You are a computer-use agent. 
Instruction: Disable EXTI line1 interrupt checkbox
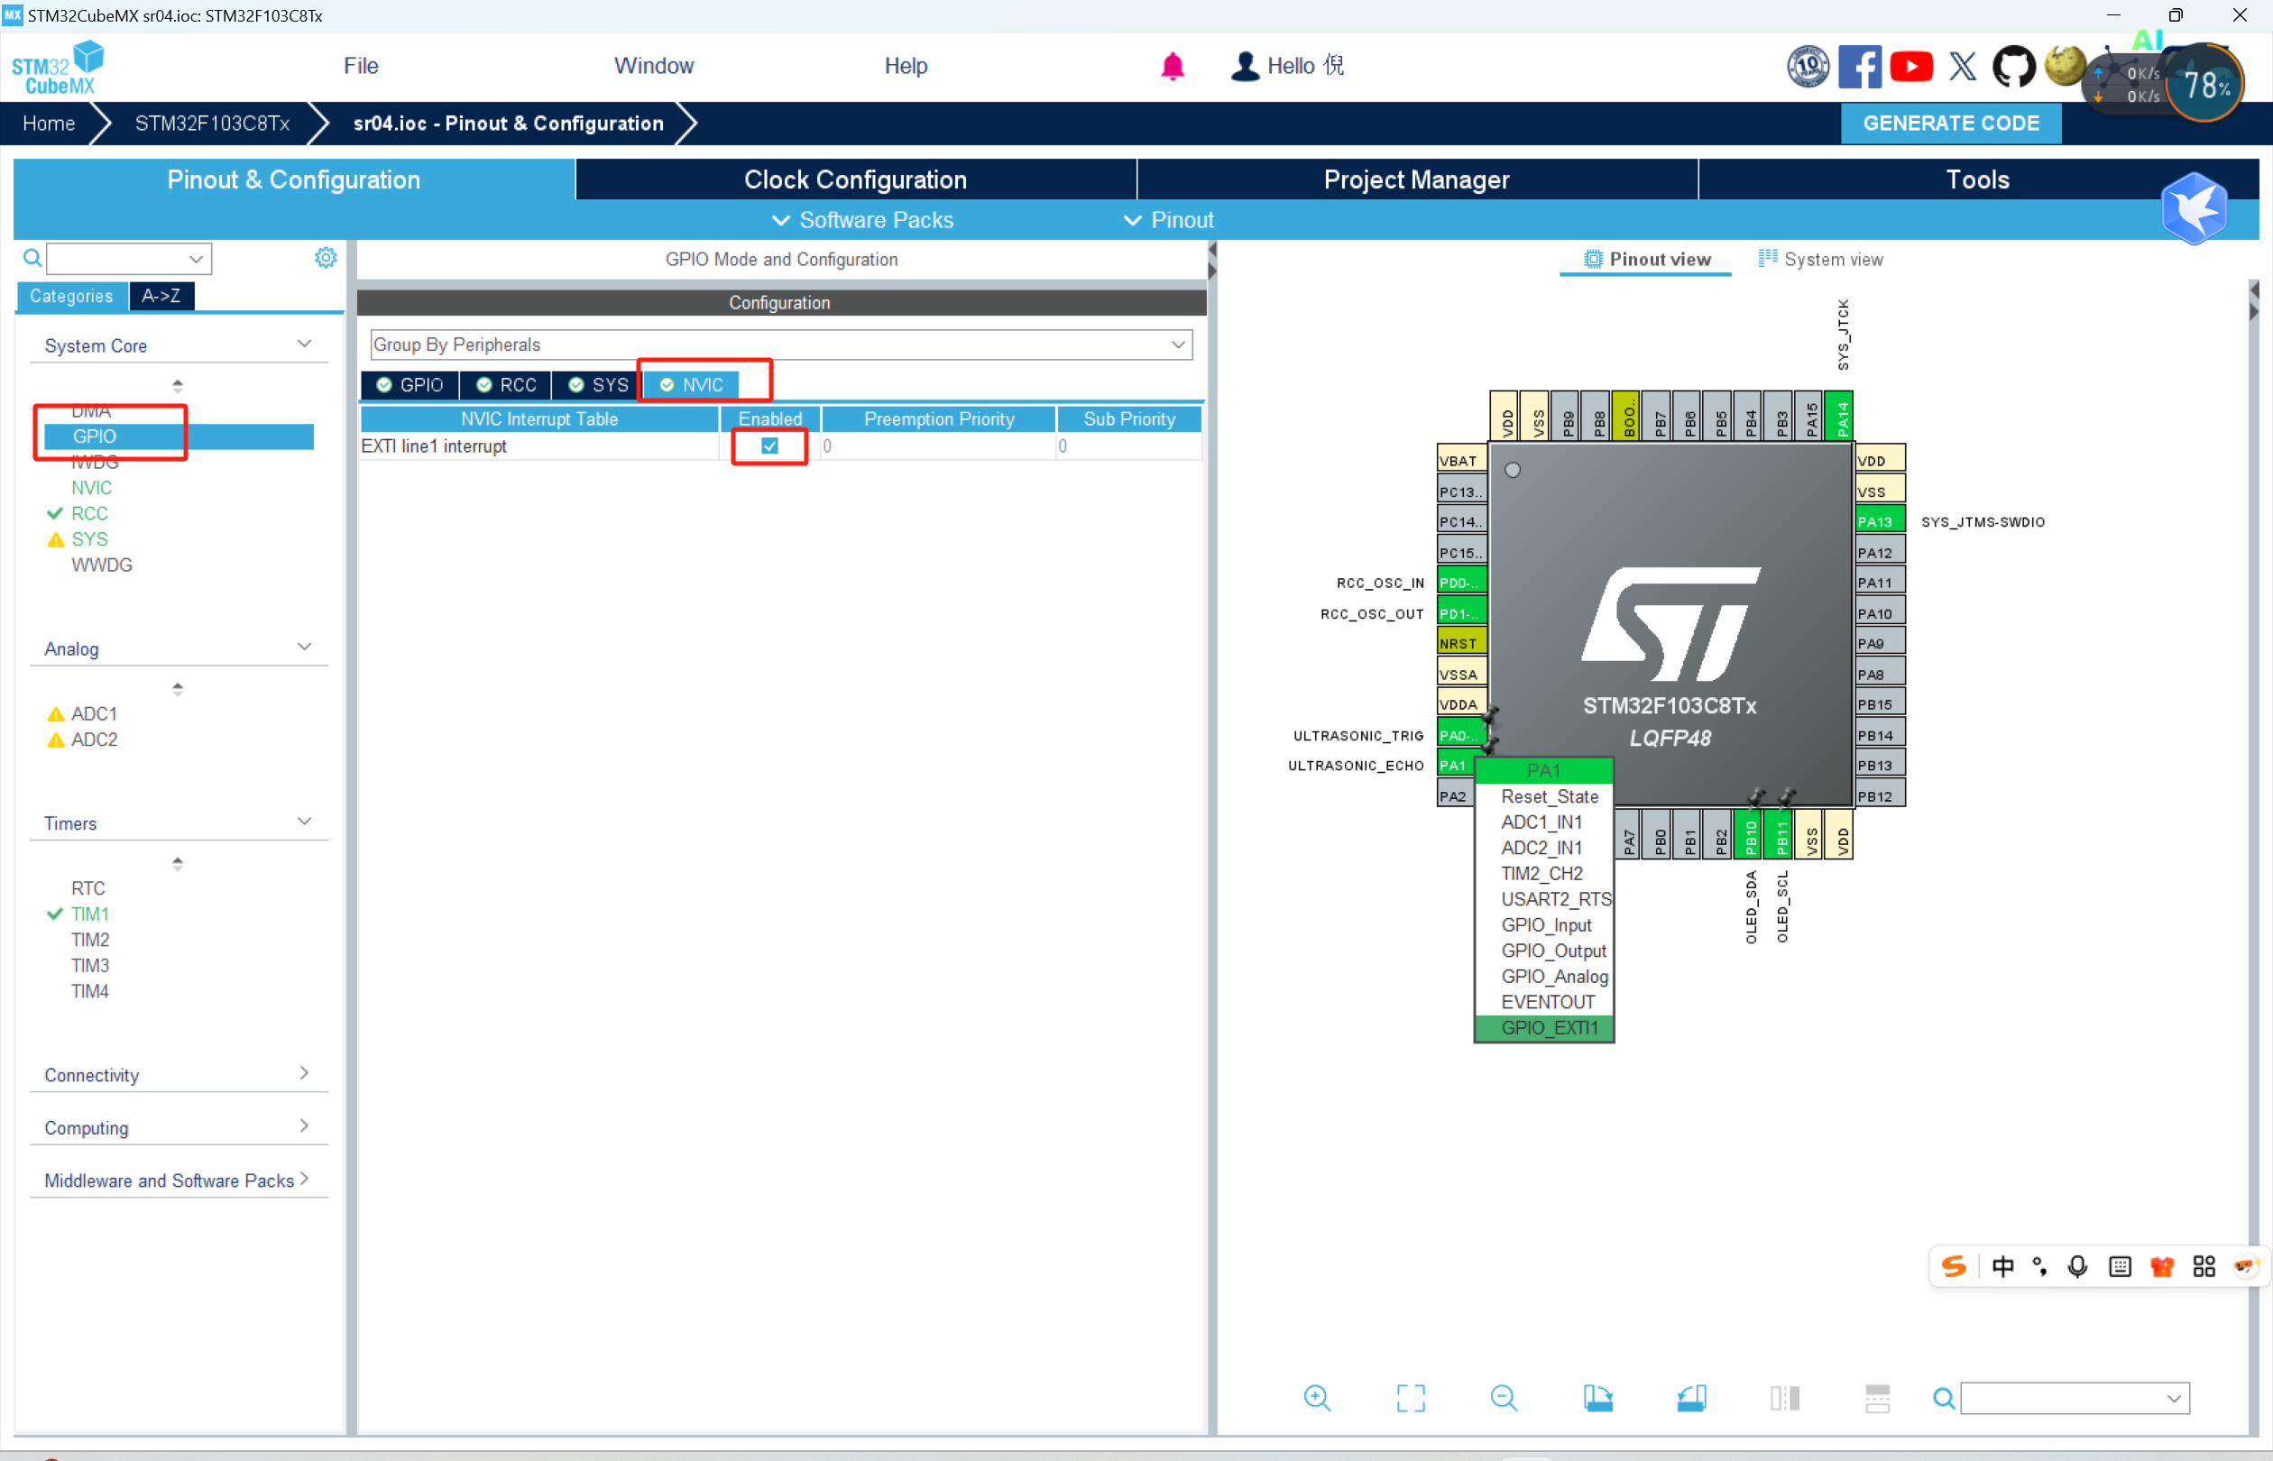coord(769,446)
